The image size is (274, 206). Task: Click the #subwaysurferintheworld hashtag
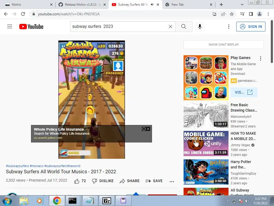pos(62,166)
